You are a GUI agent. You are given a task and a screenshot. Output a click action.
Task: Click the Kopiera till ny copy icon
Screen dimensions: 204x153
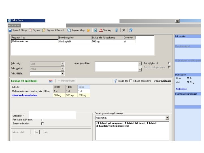pyautogui.click(x=69, y=30)
